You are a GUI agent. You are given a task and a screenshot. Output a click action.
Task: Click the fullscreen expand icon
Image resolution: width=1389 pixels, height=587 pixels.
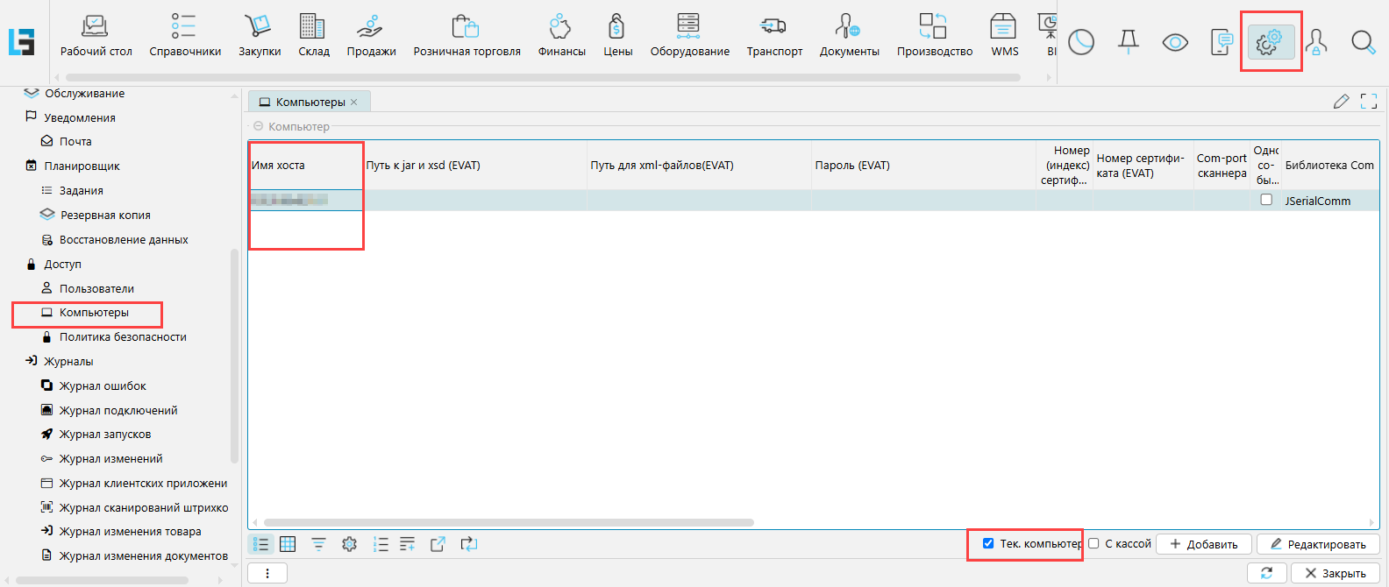coord(1368,102)
